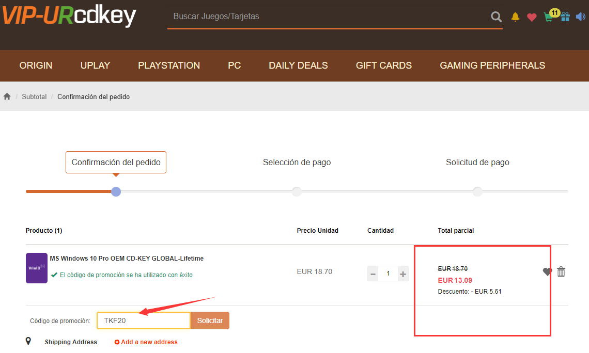
Task: Click the Cantidad column header
Action: coord(380,231)
